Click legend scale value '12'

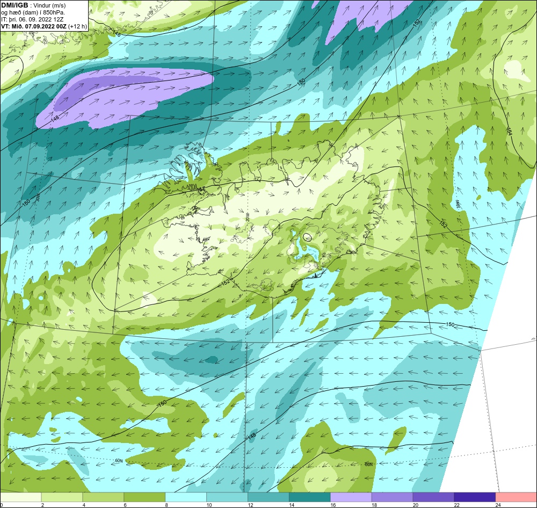[250, 505]
